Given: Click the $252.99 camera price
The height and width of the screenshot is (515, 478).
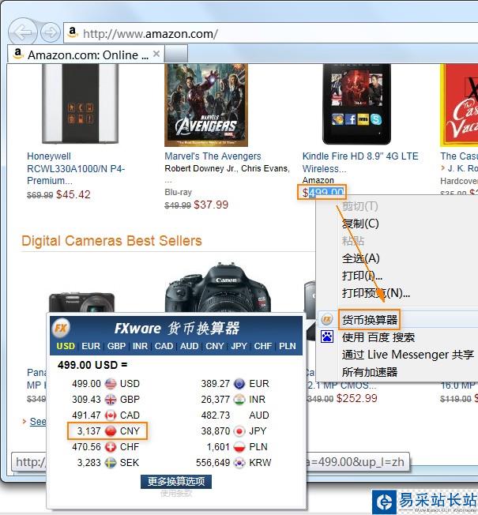Looking at the screenshot, I should click(357, 398).
